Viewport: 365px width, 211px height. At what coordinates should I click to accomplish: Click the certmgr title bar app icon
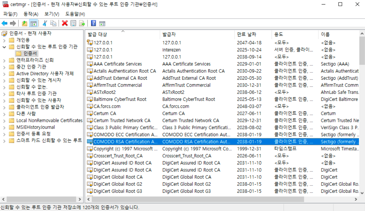[5, 4]
